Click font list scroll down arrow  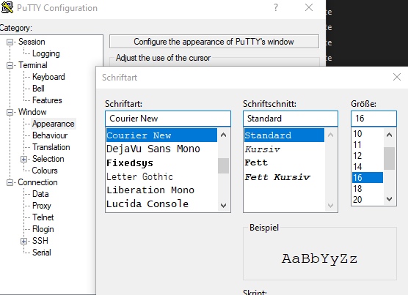pyautogui.click(x=223, y=206)
